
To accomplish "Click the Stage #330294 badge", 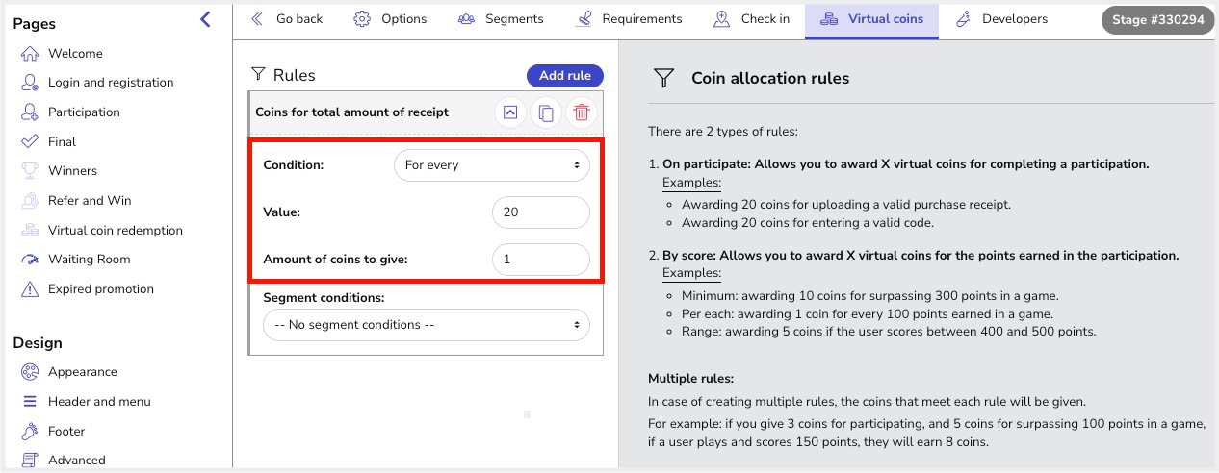I will [1157, 19].
